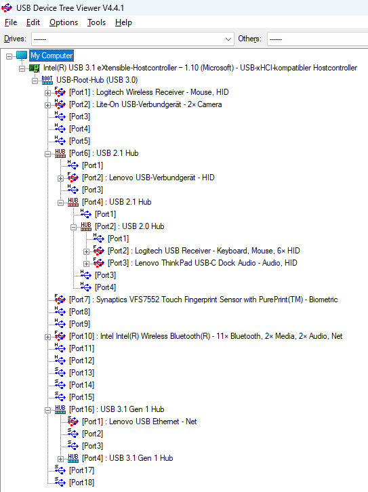
Task: Open the Drives dropdown list
Action: pos(133,39)
